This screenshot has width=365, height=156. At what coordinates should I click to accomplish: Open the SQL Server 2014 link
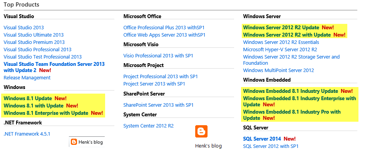point(262,139)
